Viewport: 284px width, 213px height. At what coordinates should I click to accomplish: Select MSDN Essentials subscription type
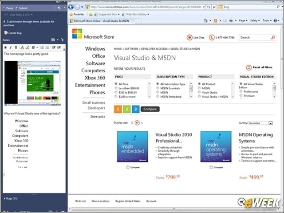coord(158,88)
